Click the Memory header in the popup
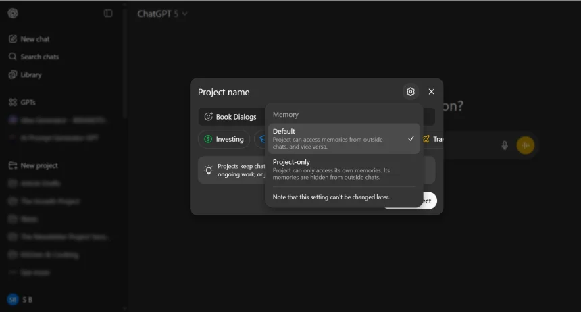The image size is (581, 312). [286, 115]
